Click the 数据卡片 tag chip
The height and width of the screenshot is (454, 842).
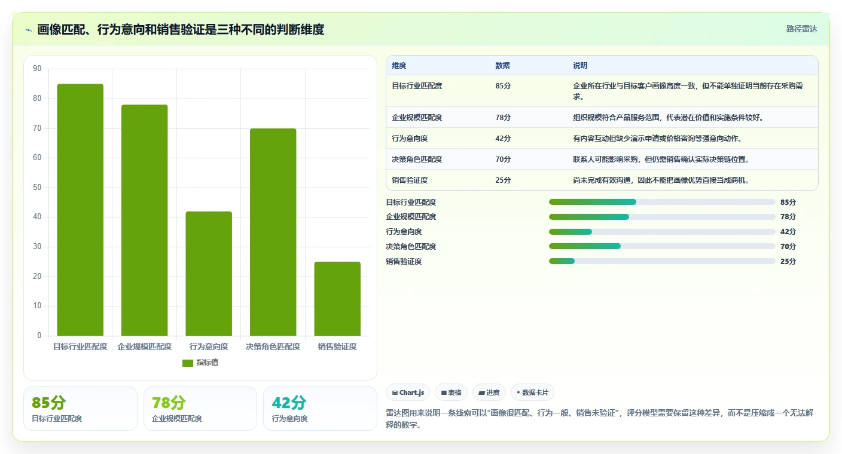point(532,392)
